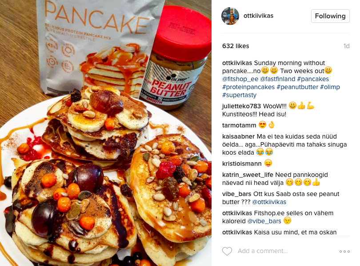Toggle the Following button
This screenshot has width=360, height=266.
click(330, 16)
